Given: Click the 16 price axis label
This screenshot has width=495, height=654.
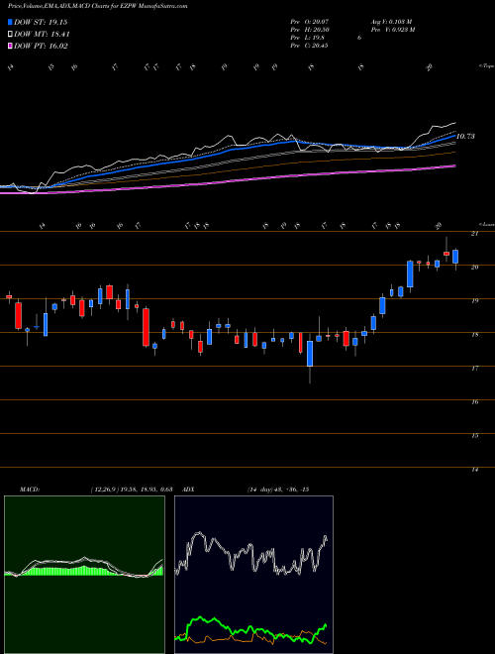Looking at the screenshot, I should coord(474,401).
